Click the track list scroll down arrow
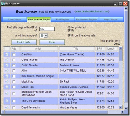 click(x=121, y=107)
